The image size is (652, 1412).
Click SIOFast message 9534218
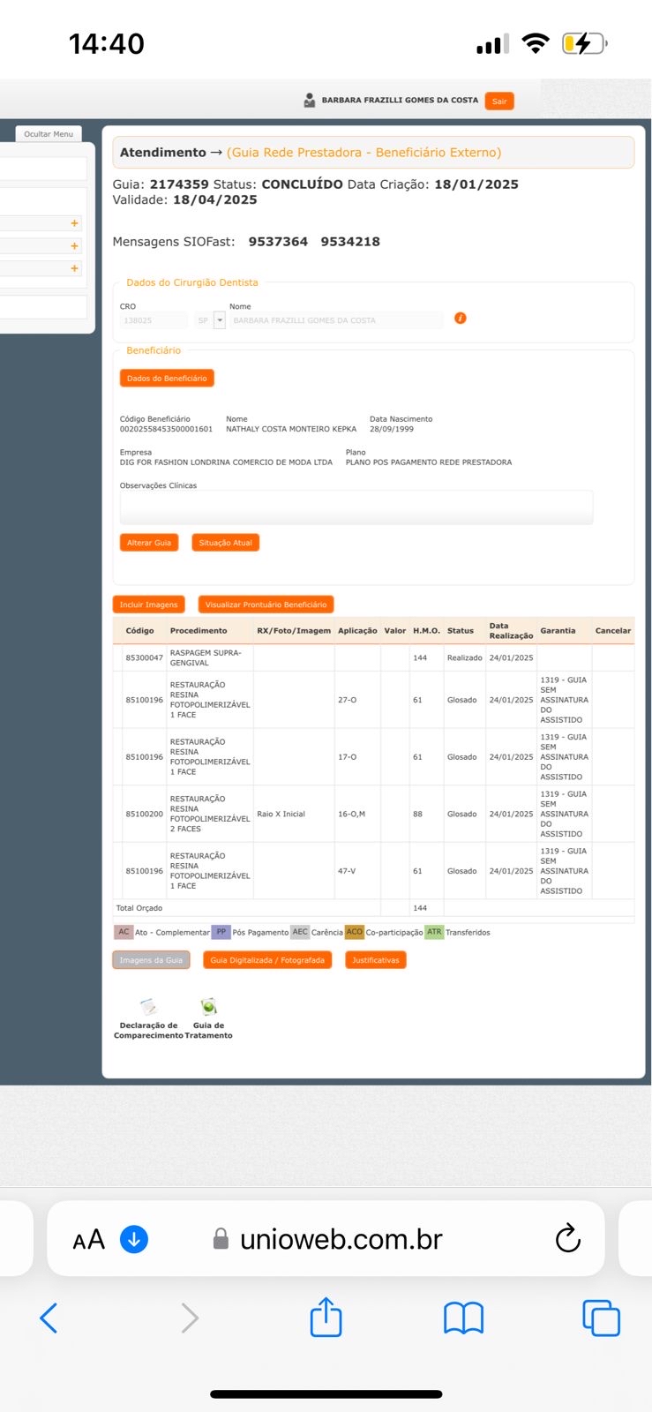click(x=350, y=242)
